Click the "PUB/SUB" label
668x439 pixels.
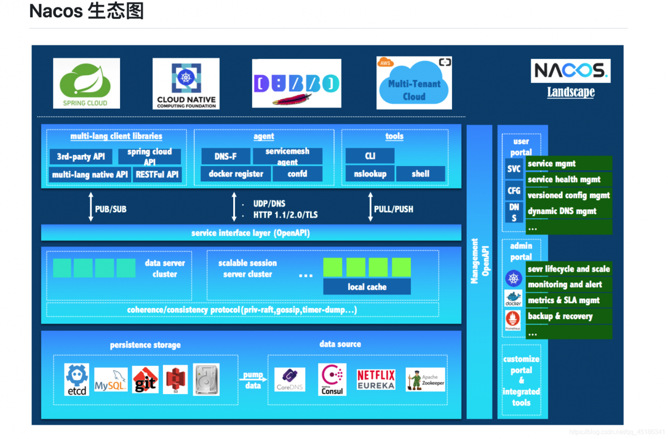[x=111, y=209]
